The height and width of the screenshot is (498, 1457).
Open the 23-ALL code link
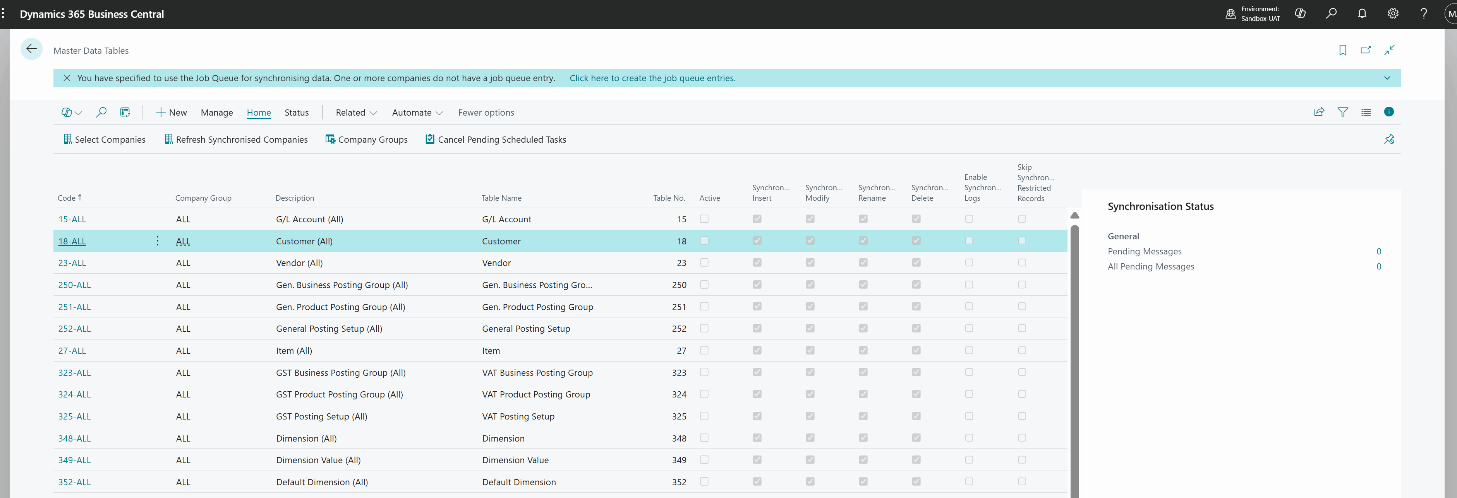[72, 263]
